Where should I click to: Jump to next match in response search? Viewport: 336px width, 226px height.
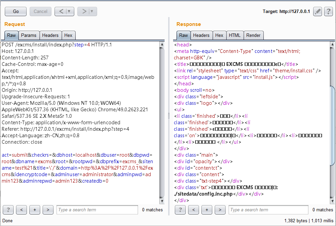pyautogui.click(x=220, y=210)
